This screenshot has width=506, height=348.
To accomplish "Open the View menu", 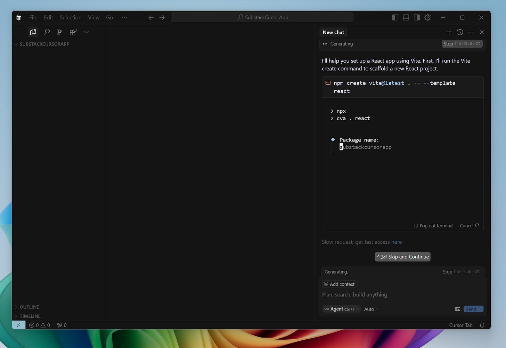I will click(94, 17).
